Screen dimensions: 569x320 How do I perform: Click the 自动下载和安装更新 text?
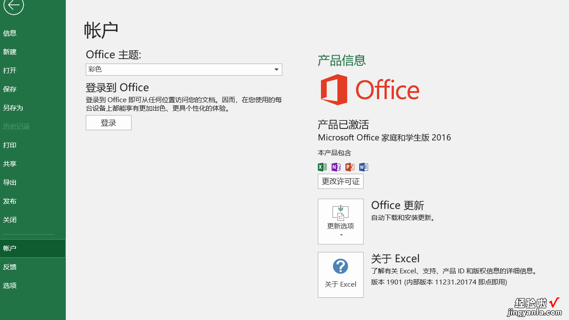point(404,218)
